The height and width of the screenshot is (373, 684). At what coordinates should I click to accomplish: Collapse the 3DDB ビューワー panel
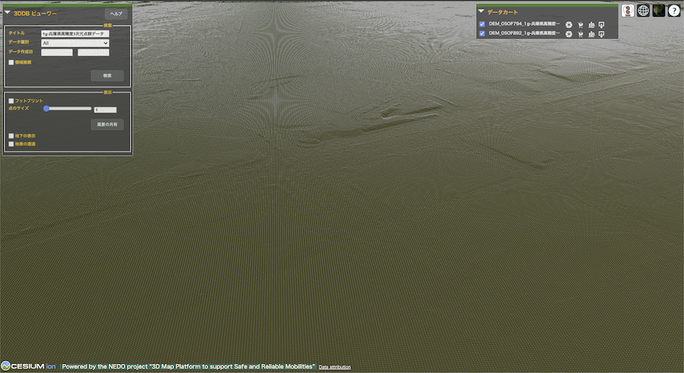point(7,13)
